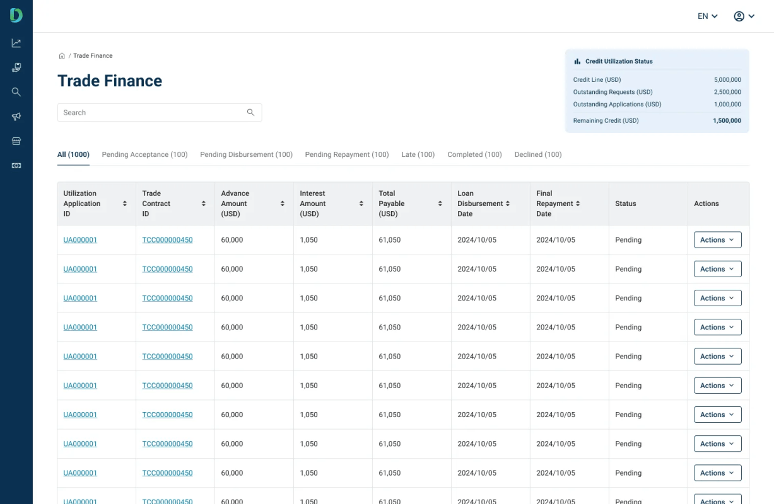
Task: Expand the EN language selector
Action: [707, 16]
